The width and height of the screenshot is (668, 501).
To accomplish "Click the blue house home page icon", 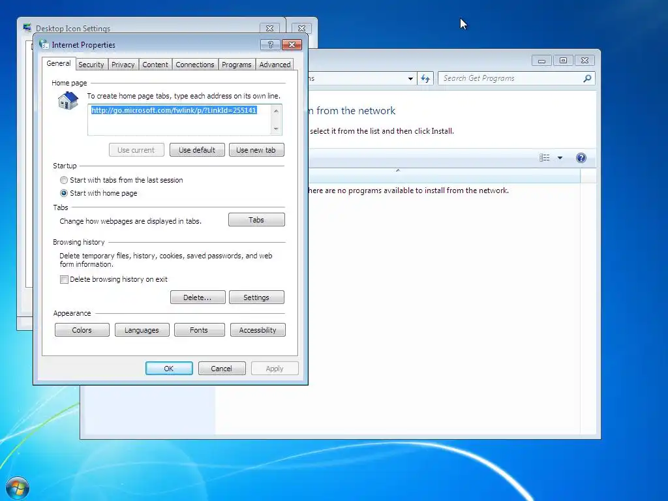I will tap(68, 101).
